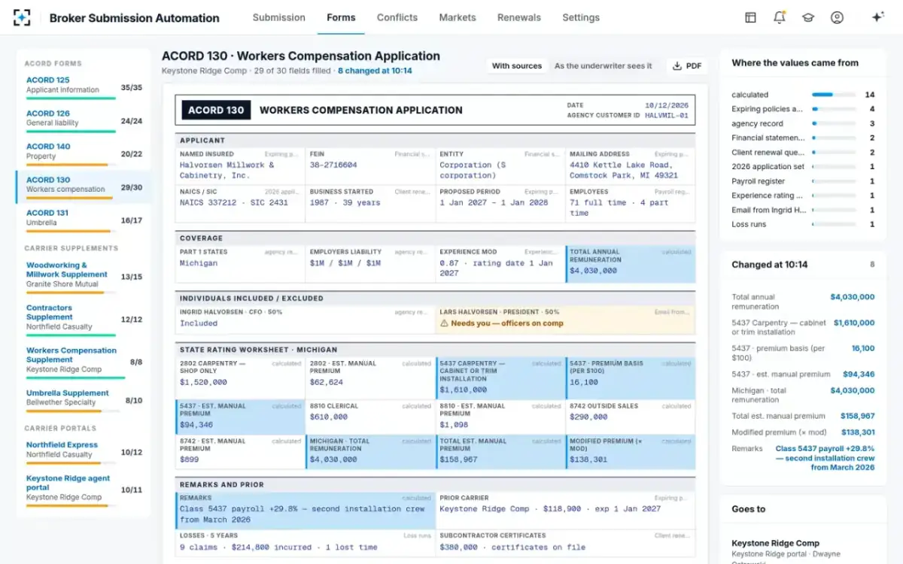
Task: Click Payroll register source row
Action: pos(803,181)
